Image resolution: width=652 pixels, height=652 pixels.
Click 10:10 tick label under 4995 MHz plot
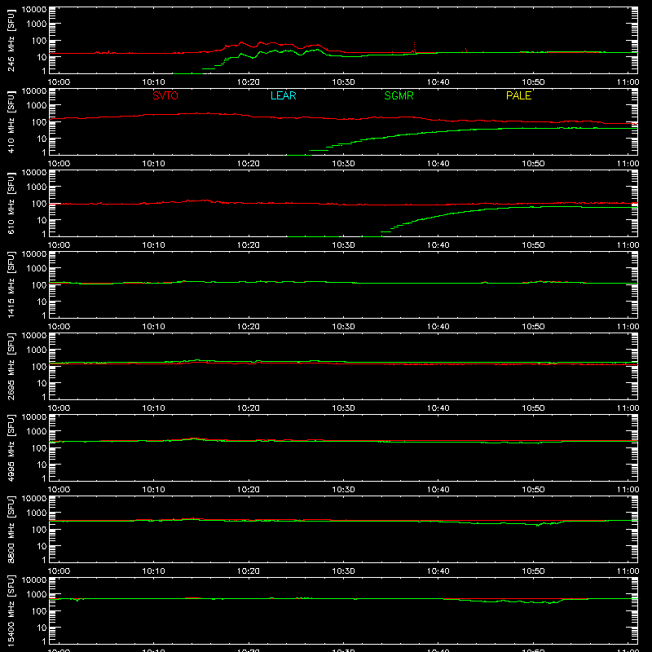pos(154,490)
